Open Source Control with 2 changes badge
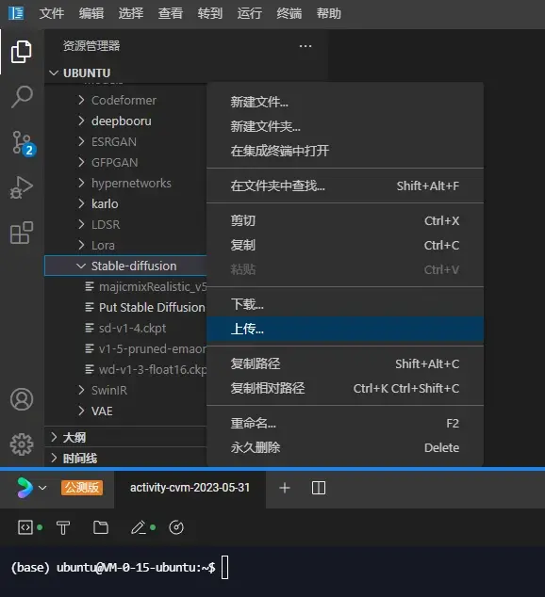The image size is (545, 597). 22,143
